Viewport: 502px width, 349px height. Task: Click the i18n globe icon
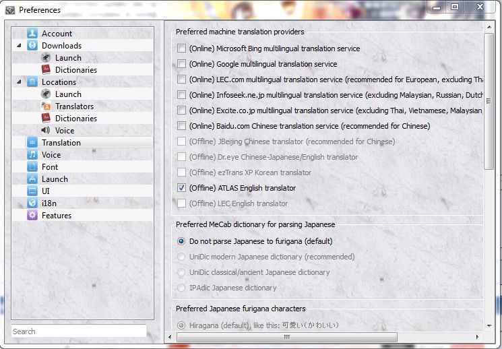pyautogui.click(x=32, y=203)
